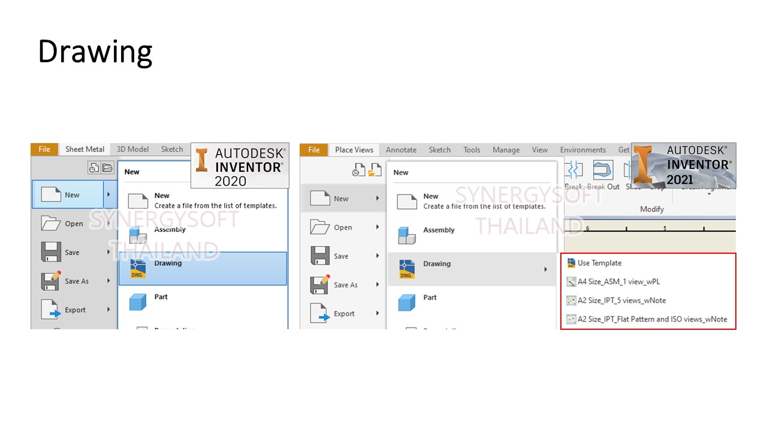Open the Sheet Metal ribbon tab
The width and height of the screenshot is (767, 431).
coord(84,149)
